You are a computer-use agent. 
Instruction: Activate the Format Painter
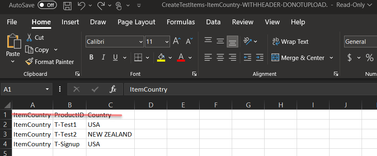[x=50, y=62]
